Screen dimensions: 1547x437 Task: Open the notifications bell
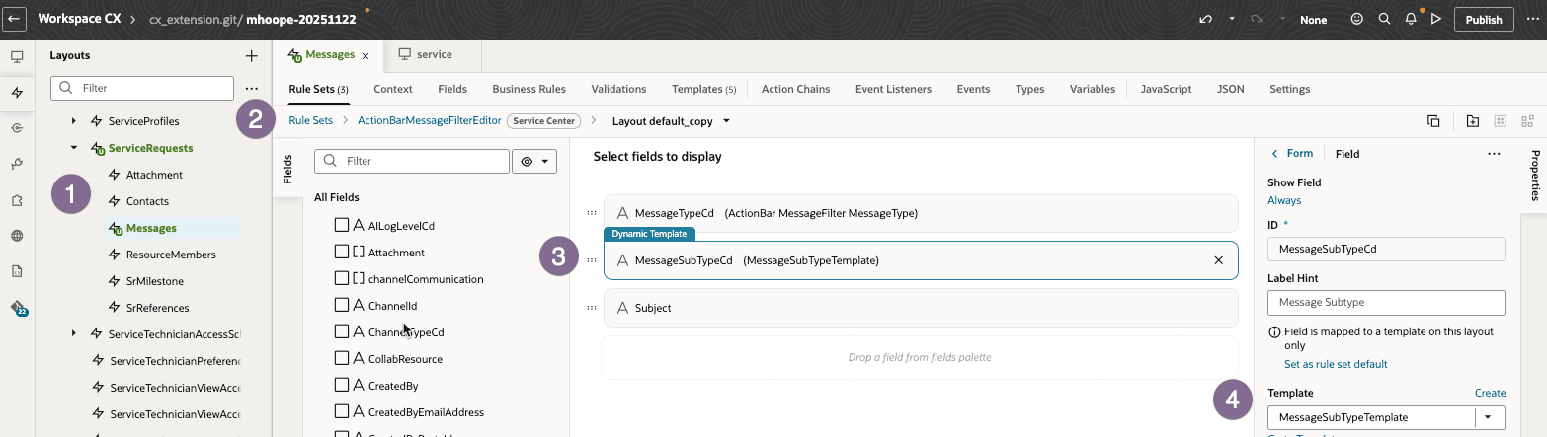tap(1411, 19)
